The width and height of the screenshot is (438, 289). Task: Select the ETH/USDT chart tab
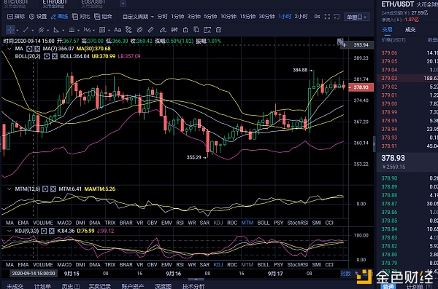click(x=55, y=4)
